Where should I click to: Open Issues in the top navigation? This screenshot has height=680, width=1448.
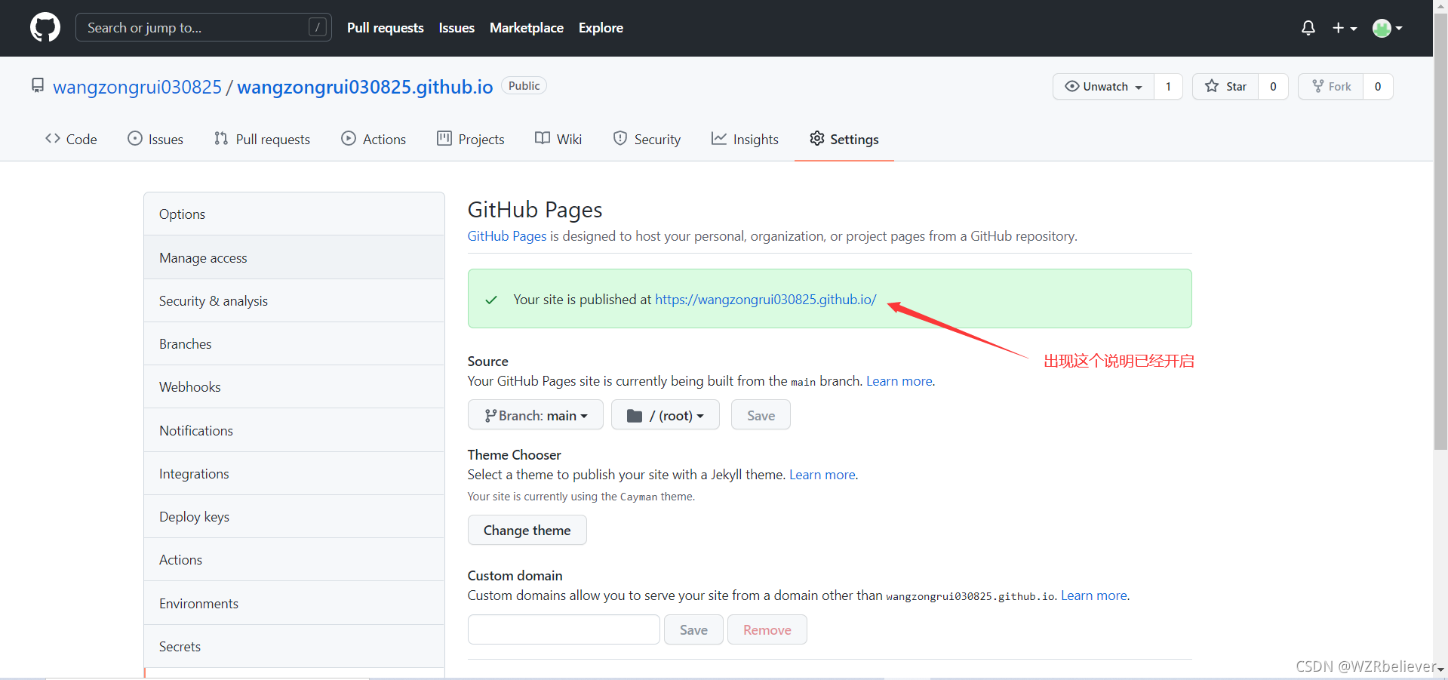tap(457, 28)
